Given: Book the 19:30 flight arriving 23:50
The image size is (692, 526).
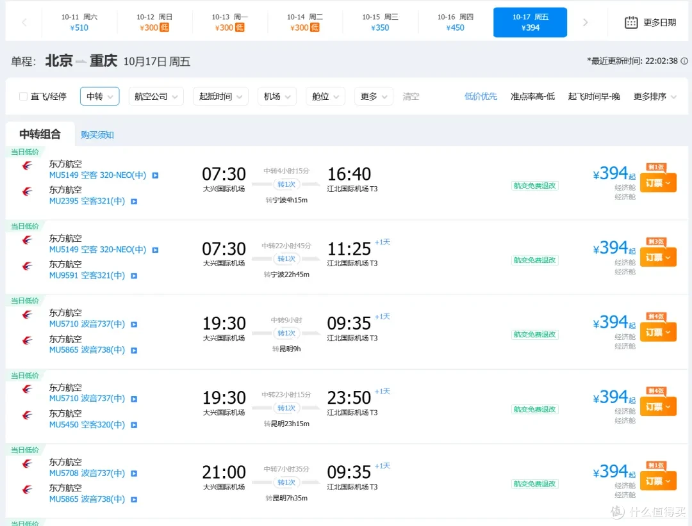Looking at the screenshot, I should [658, 406].
